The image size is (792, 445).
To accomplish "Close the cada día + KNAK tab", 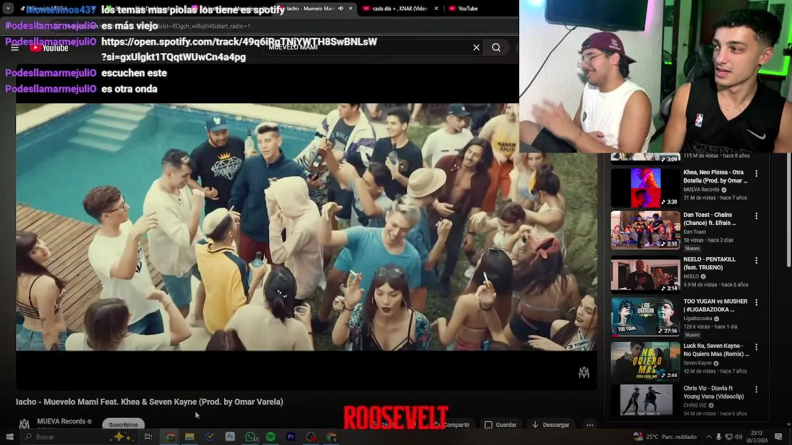I will 436,9.
